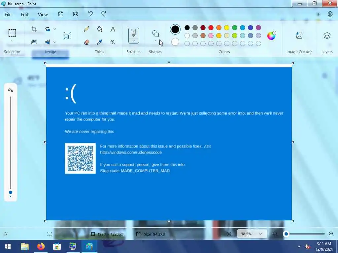
Task: Pick the pink color swatch
Action: click(x=211, y=36)
